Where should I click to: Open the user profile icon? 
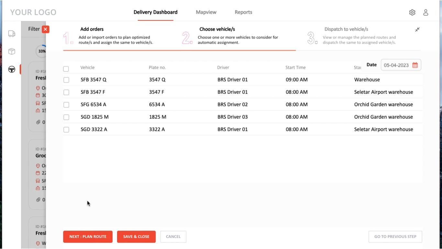426,12
